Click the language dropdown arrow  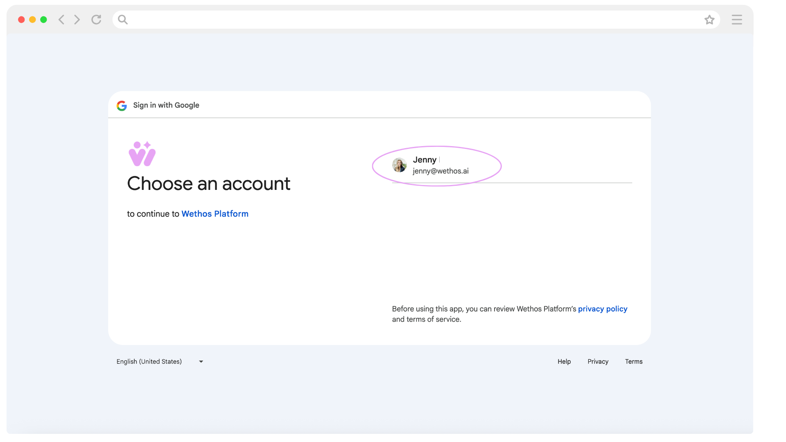(x=201, y=362)
